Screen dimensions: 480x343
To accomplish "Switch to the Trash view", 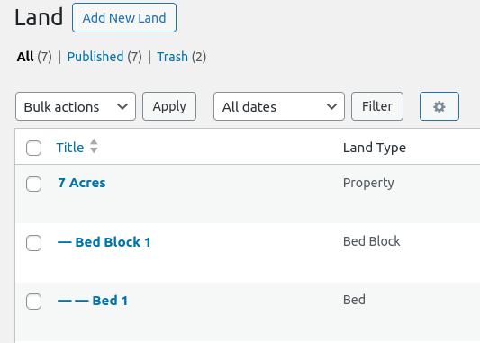I will (x=172, y=57).
